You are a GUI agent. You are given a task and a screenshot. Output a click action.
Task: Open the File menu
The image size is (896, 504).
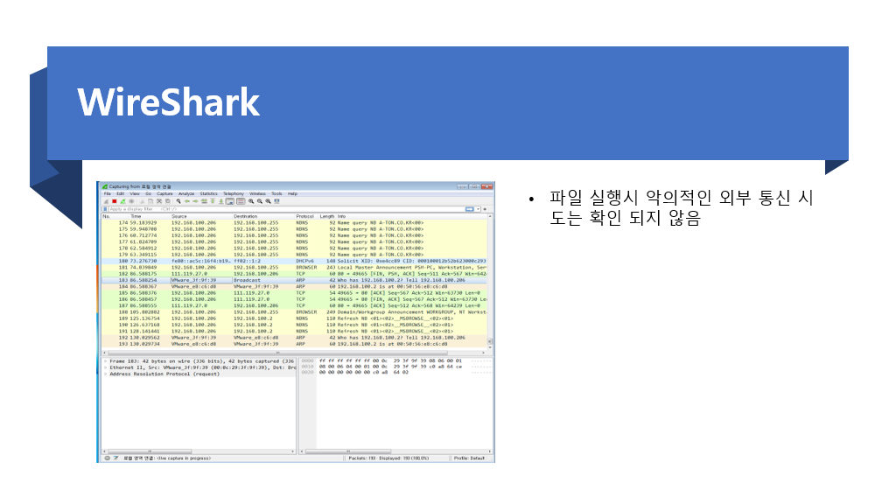[x=107, y=193]
